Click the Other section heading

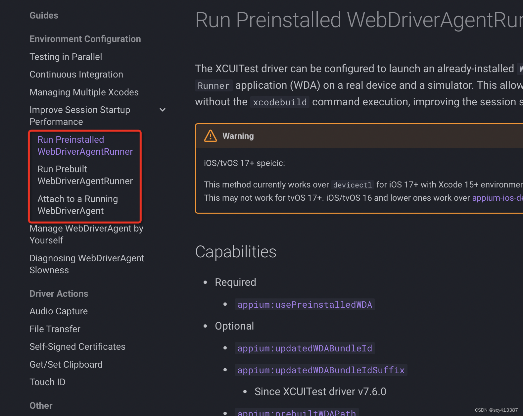[x=41, y=406]
